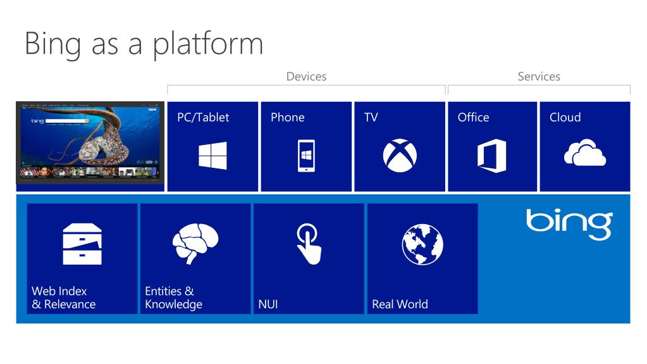The width and height of the screenshot is (647, 364).
Task: Click the Devices heading
Action: pos(306,77)
